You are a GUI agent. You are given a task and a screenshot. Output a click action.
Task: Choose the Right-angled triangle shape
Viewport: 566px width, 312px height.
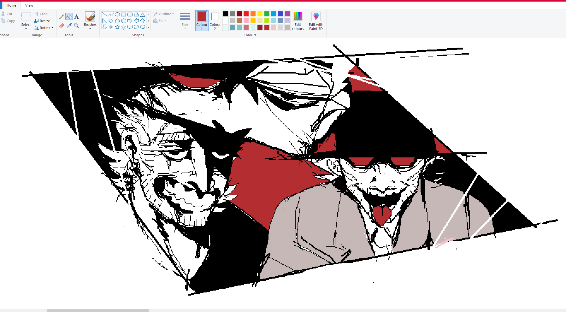point(104,21)
